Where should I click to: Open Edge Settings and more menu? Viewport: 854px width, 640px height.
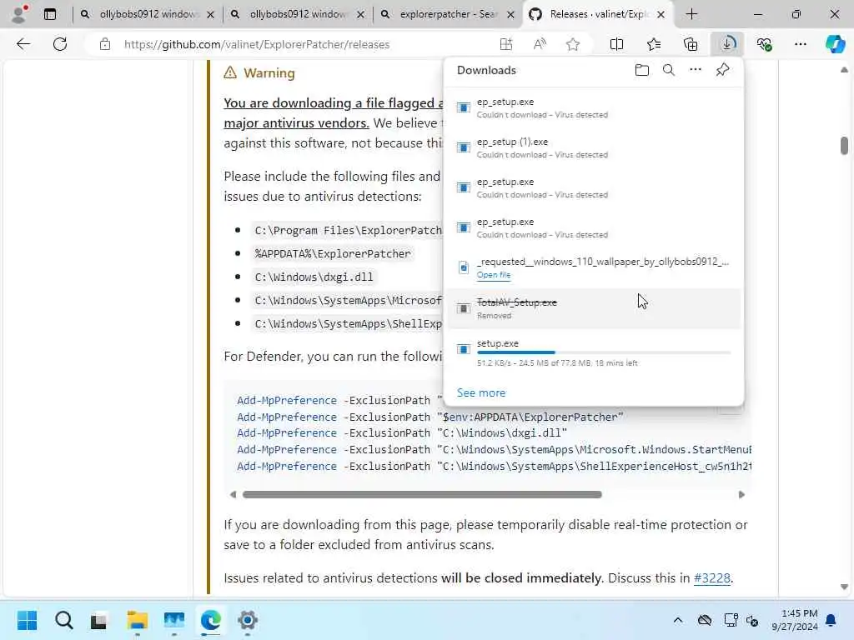[800, 44]
